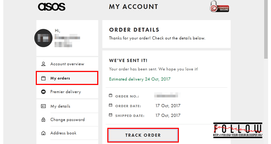
Task: Open the Address book
Action: coord(63,133)
